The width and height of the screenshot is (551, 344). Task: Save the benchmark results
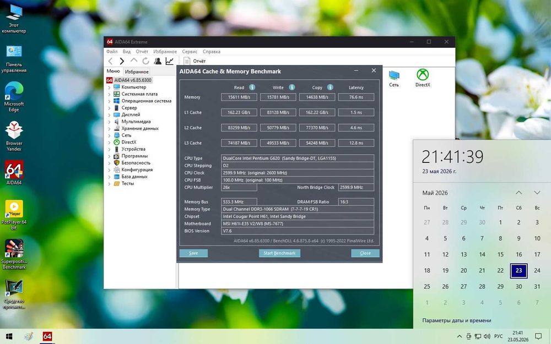click(x=193, y=253)
